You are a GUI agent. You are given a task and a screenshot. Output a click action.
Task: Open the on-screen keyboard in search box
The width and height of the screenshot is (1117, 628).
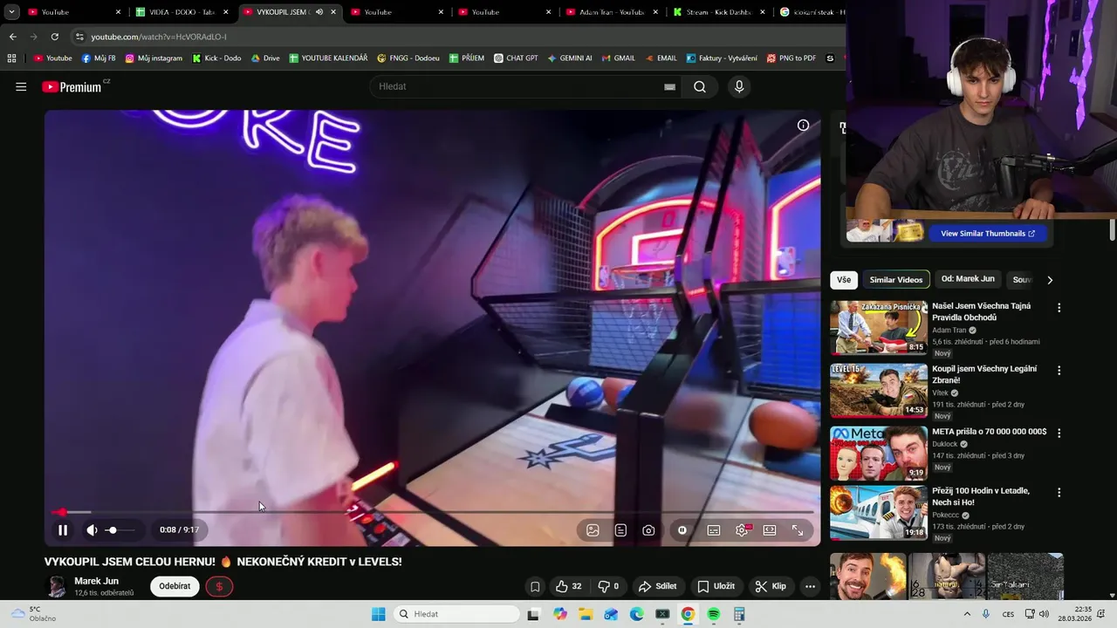669,86
